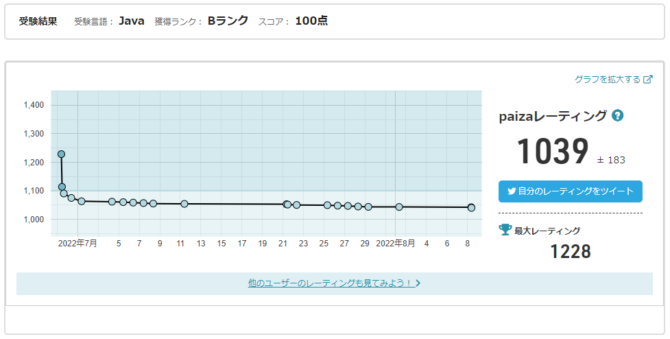Open 他のユーザーのレーティングも見てみよう！ link
This screenshot has width=670, height=339.
[x=330, y=283]
